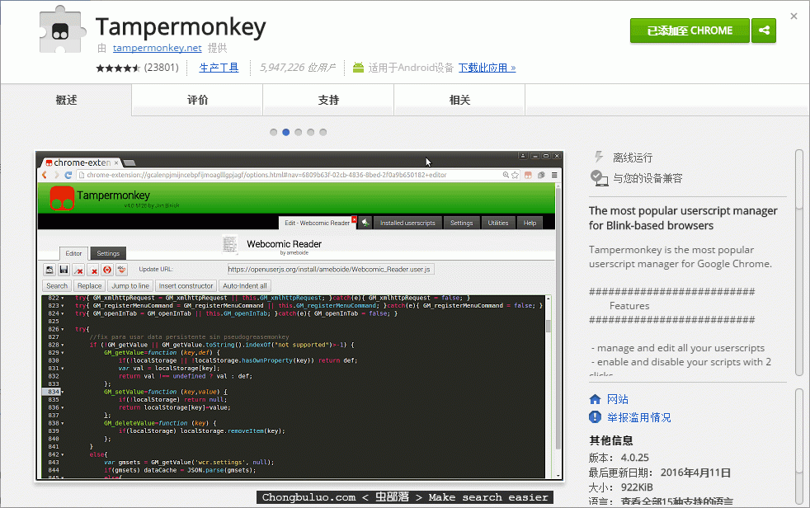
Task: Switch to the 评价 reviews tab
Action: point(197,100)
